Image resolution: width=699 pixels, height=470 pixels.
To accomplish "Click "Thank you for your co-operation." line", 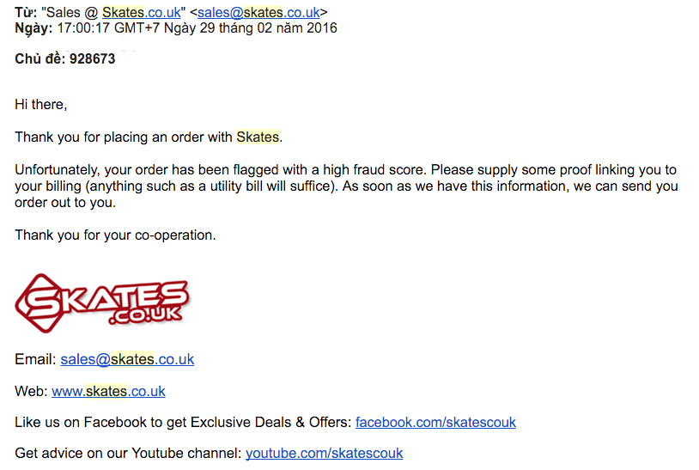I will pos(115,235).
